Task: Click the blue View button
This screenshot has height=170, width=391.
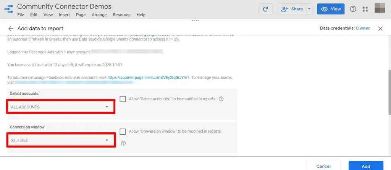Action: coord(331,9)
